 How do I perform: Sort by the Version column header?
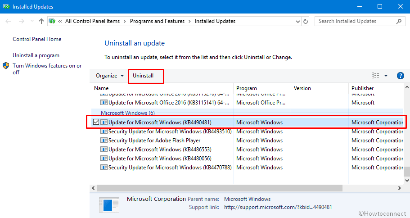click(302, 88)
